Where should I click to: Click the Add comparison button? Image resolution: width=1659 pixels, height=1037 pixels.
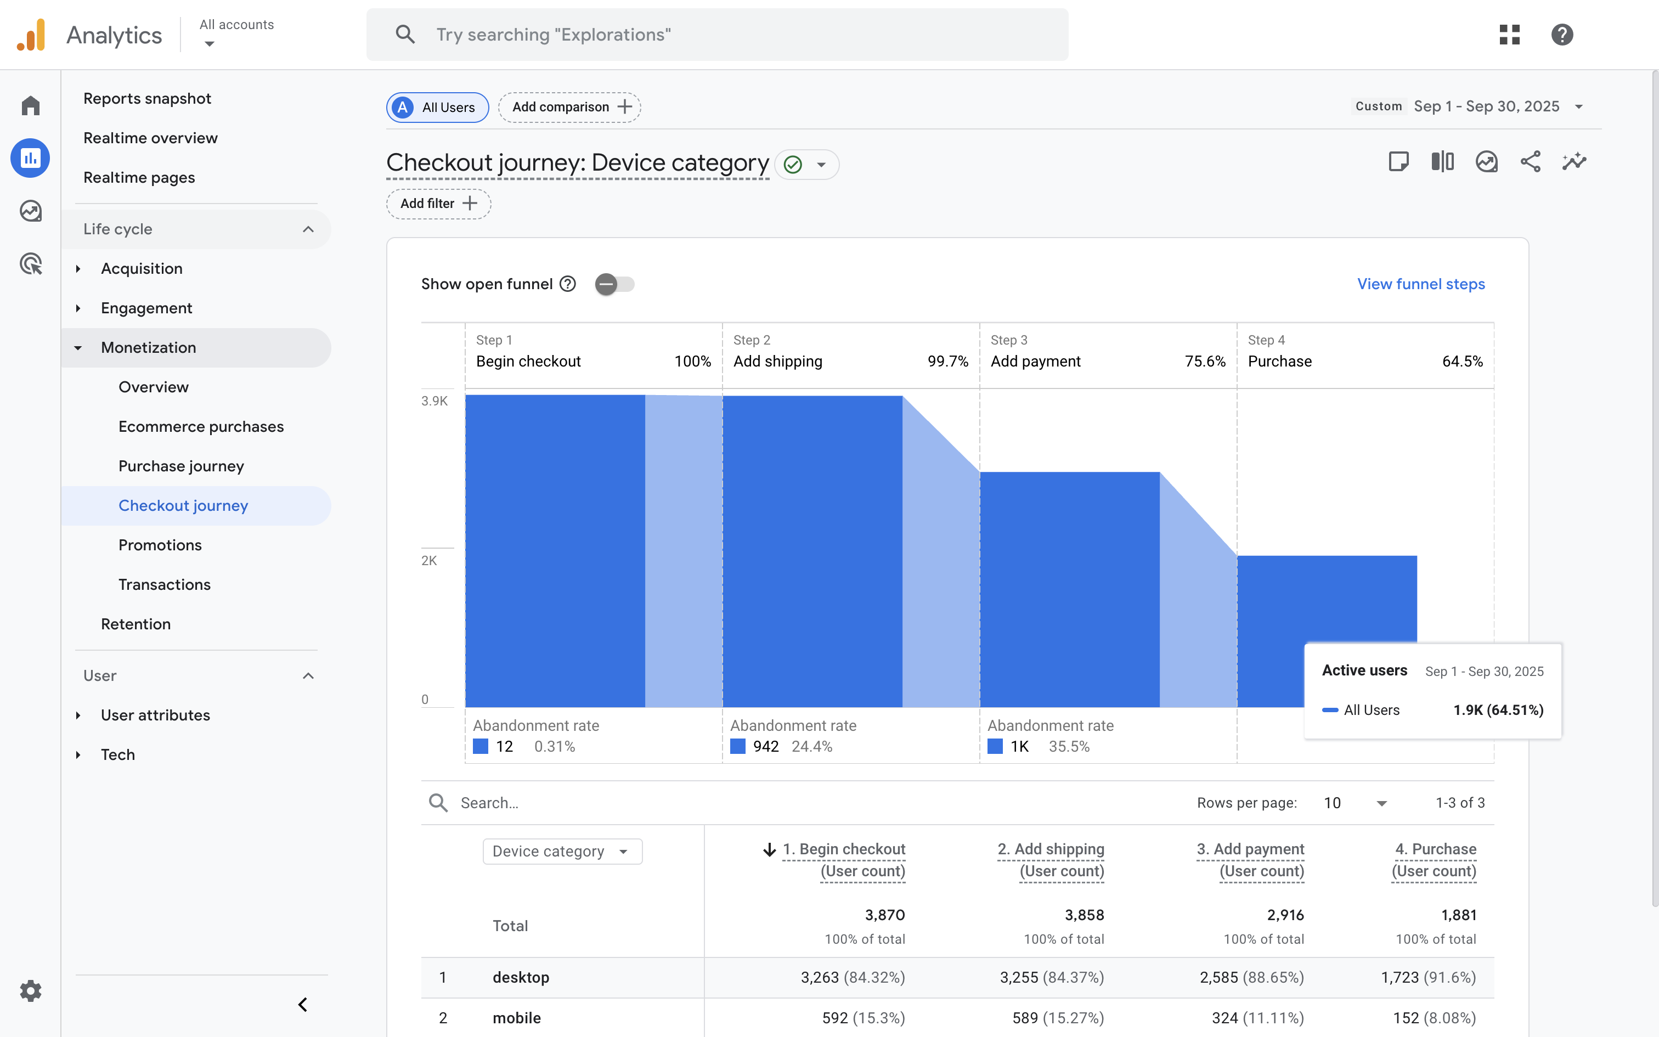click(569, 107)
